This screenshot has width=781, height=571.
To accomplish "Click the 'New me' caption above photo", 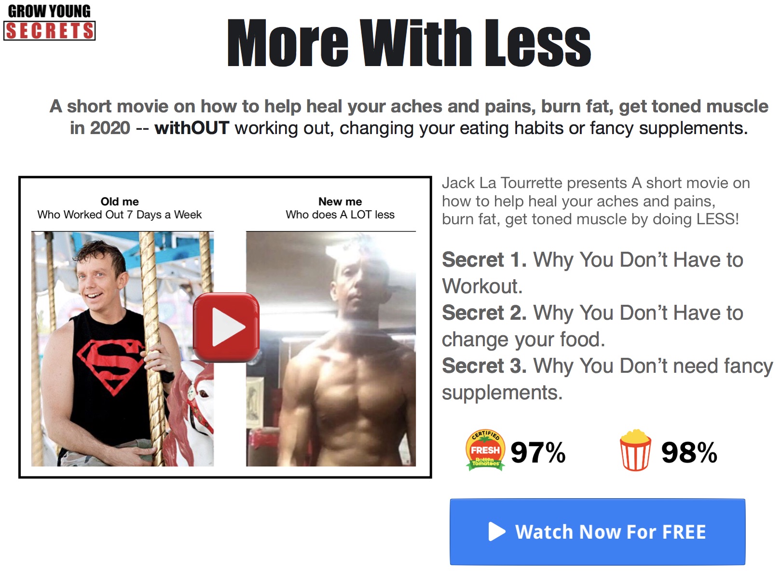I will pos(340,208).
